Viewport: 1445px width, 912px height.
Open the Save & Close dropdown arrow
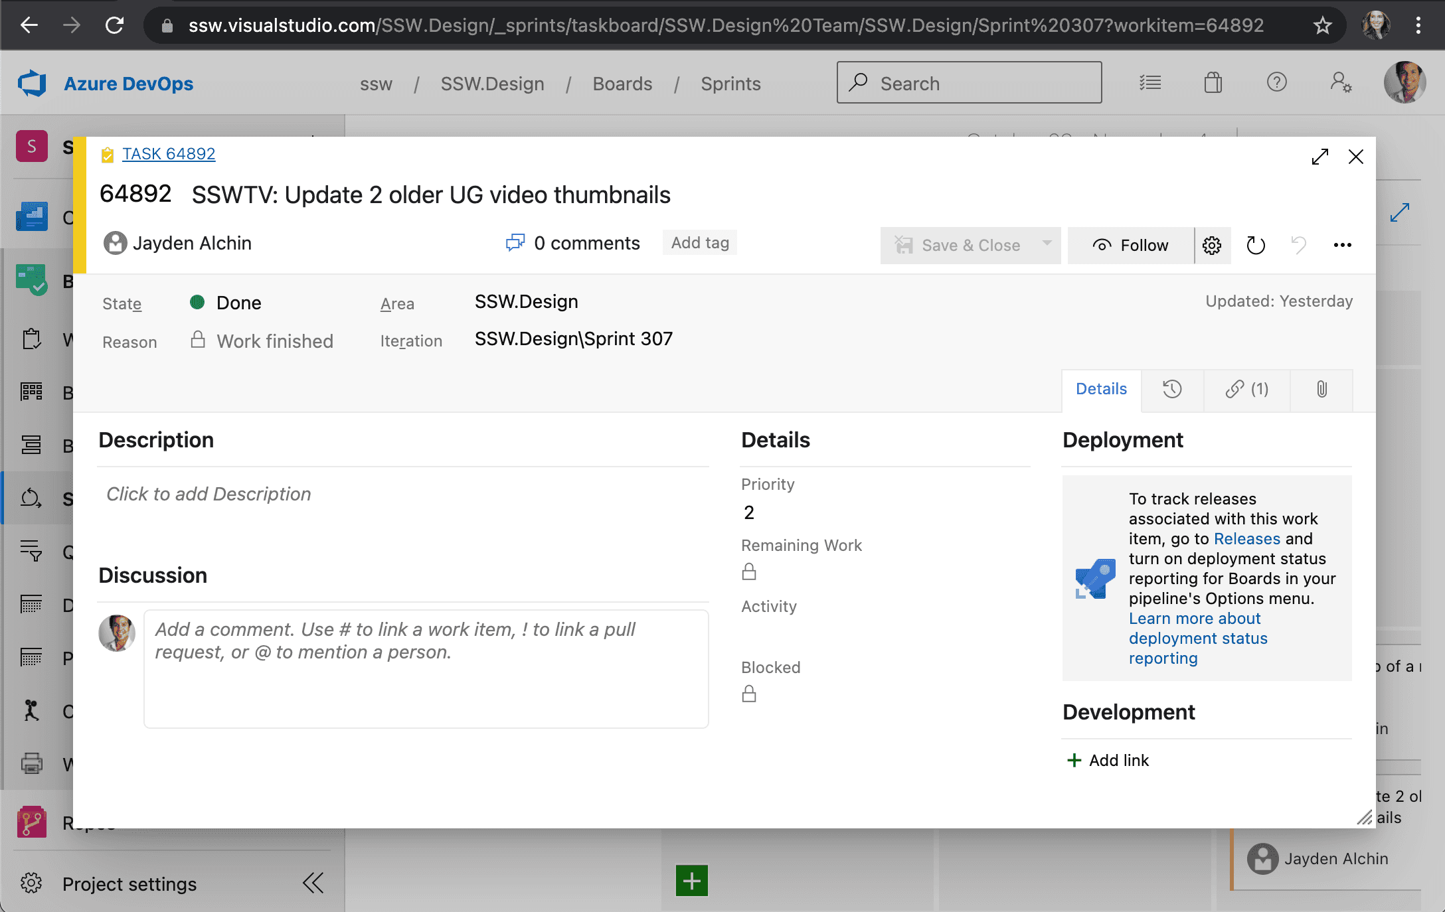[1047, 244]
